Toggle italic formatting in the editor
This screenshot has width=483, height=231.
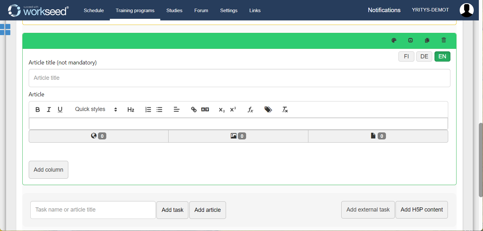(49, 109)
